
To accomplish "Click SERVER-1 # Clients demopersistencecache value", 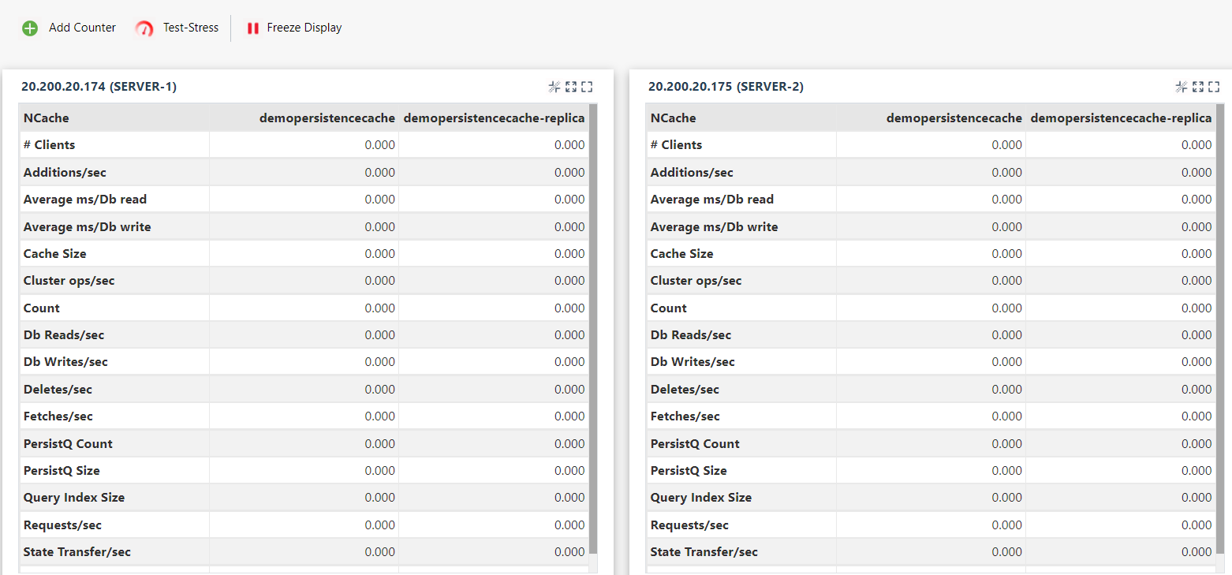I will 380,145.
